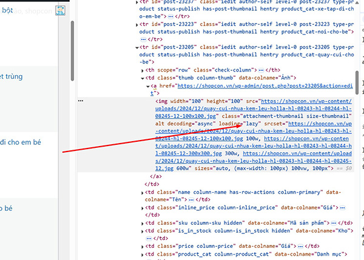The image size is (364, 260).
Task: Expand the tr post-23237 node
Action: 136,2
